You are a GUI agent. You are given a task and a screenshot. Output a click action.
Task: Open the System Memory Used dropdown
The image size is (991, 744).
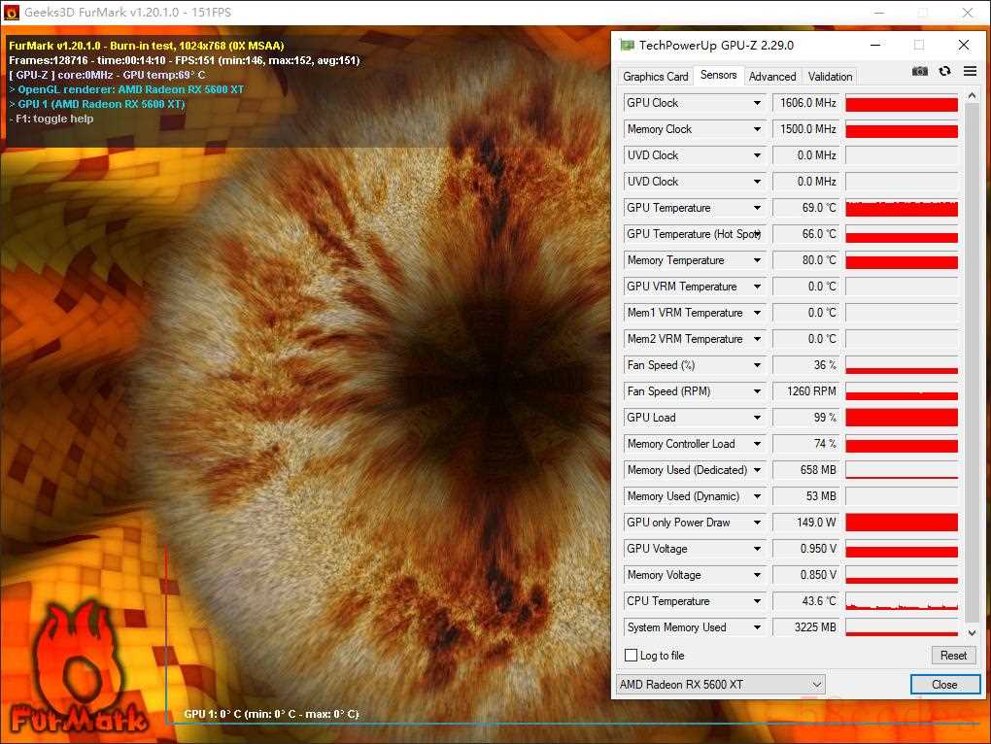tap(757, 627)
